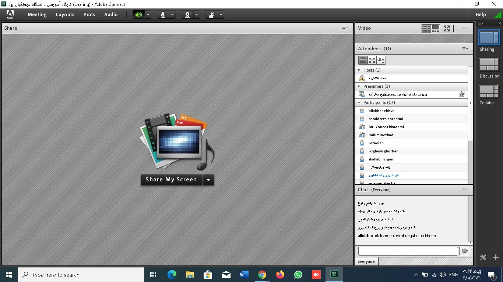Switch Video pod to grid view
Viewport: 503px width, 282px height.
pos(426,28)
